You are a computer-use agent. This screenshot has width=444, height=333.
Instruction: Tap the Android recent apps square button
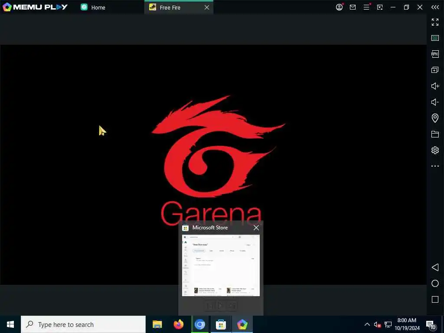point(435,299)
